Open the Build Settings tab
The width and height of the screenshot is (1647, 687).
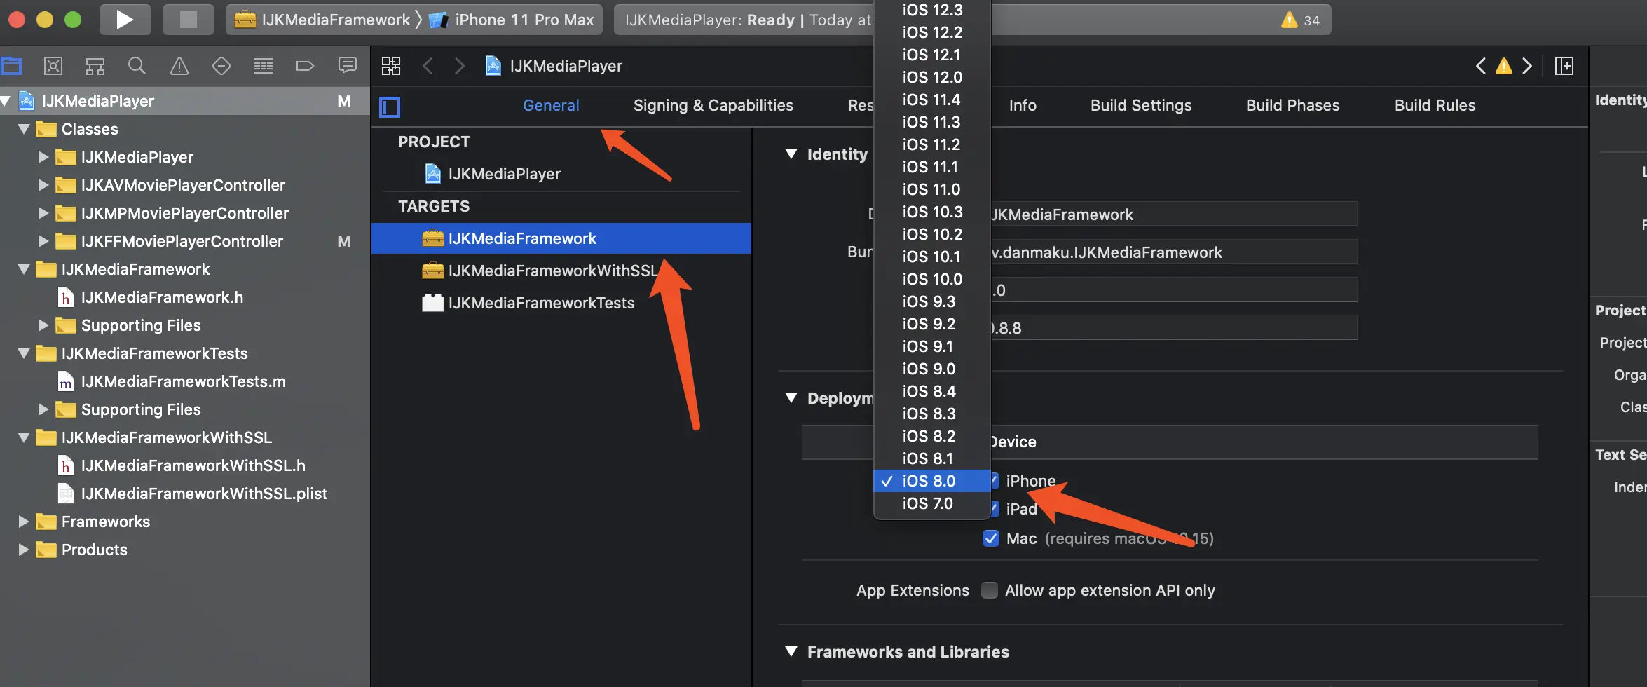pyautogui.click(x=1141, y=105)
